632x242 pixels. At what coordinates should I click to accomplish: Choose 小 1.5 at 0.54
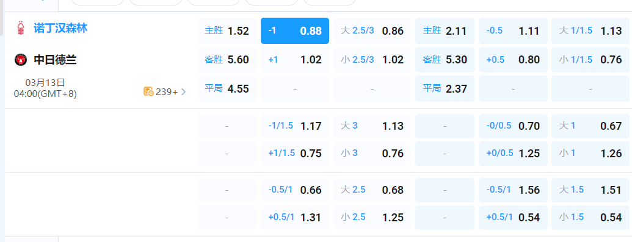pyautogui.click(x=590, y=218)
